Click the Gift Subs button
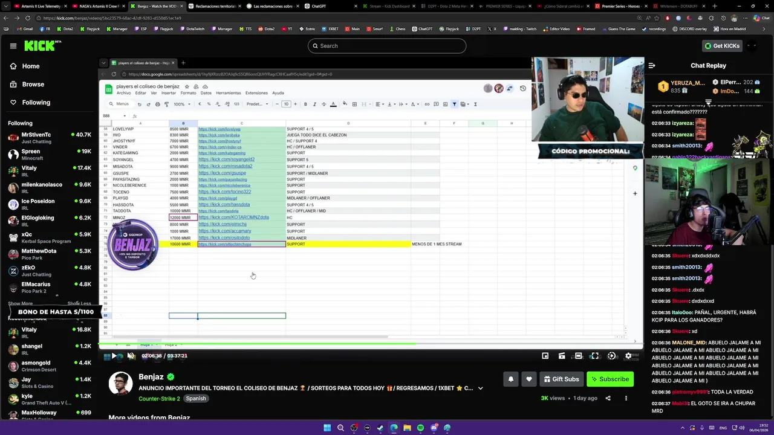774x435 pixels. [x=561, y=379]
